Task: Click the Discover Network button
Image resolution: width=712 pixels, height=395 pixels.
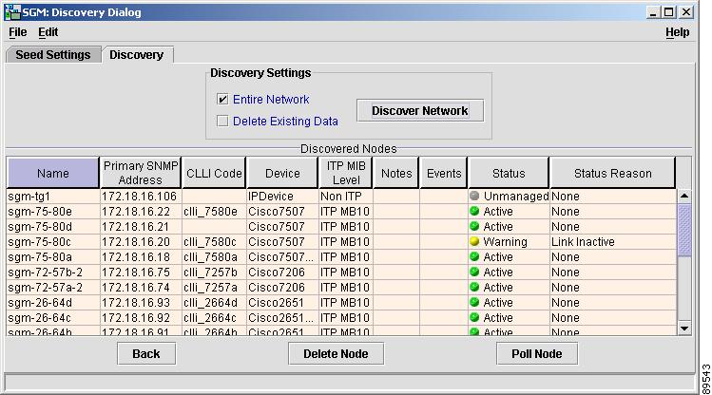Action: pos(420,111)
